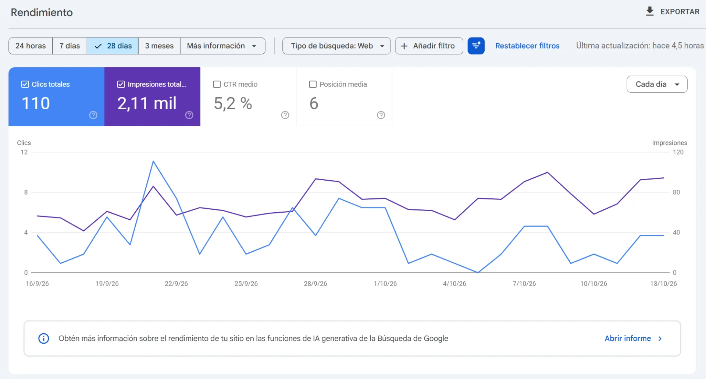Click the info icon in the IA banner
Image resolution: width=706 pixels, height=379 pixels.
coord(44,339)
